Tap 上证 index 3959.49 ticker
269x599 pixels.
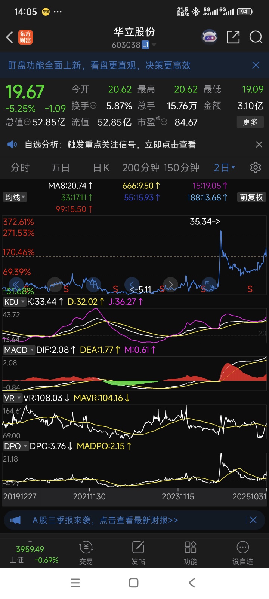click(30, 549)
